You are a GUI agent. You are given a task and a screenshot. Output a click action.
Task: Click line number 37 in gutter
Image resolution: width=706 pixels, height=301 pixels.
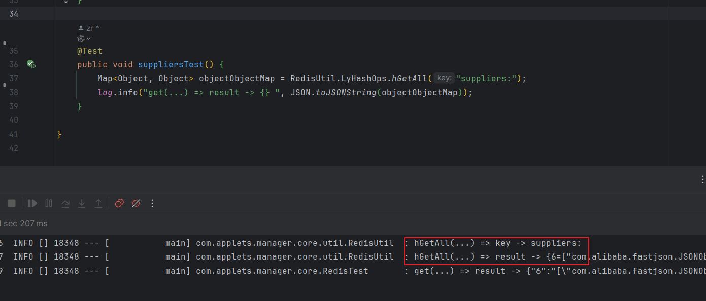(x=14, y=78)
